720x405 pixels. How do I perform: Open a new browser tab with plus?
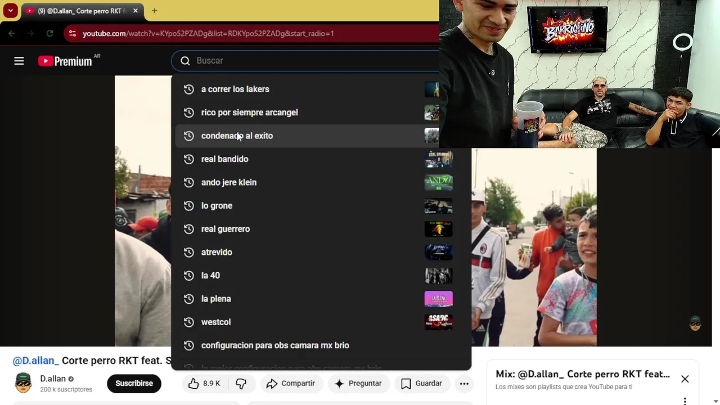click(154, 11)
